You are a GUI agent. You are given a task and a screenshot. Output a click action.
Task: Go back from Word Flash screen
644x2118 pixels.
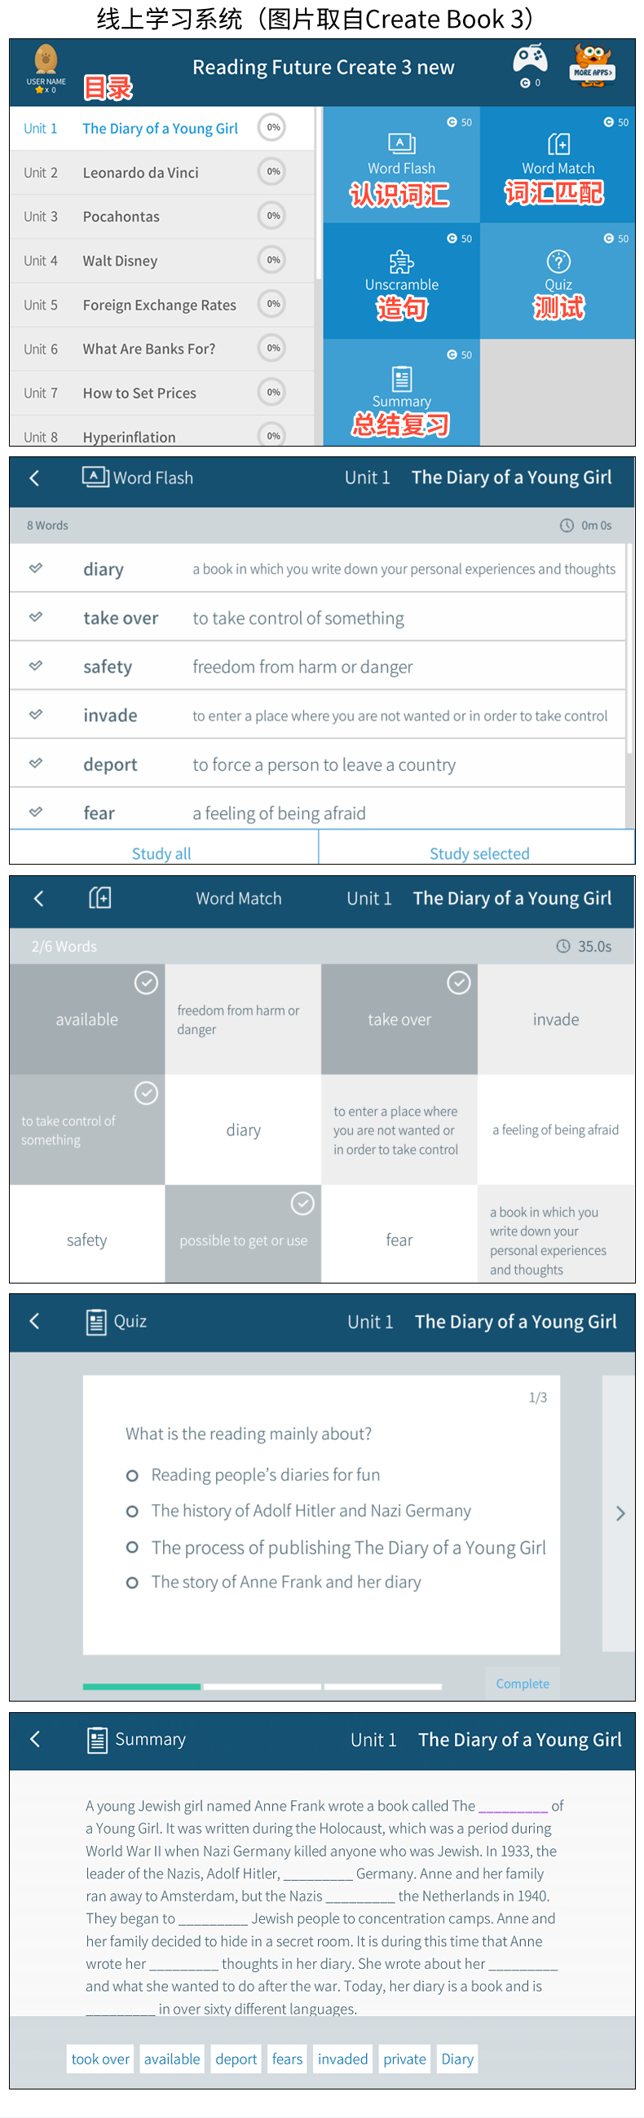click(34, 478)
